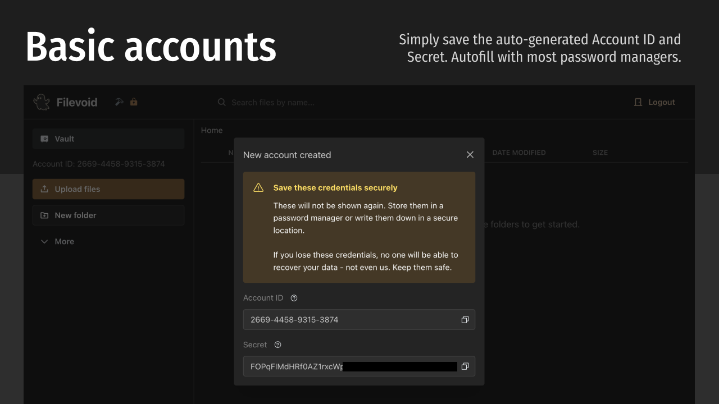The height and width of the screenshot is (404, 719).
Task: Click the yellow warning triangle icon
Action: tap(258, 188)
